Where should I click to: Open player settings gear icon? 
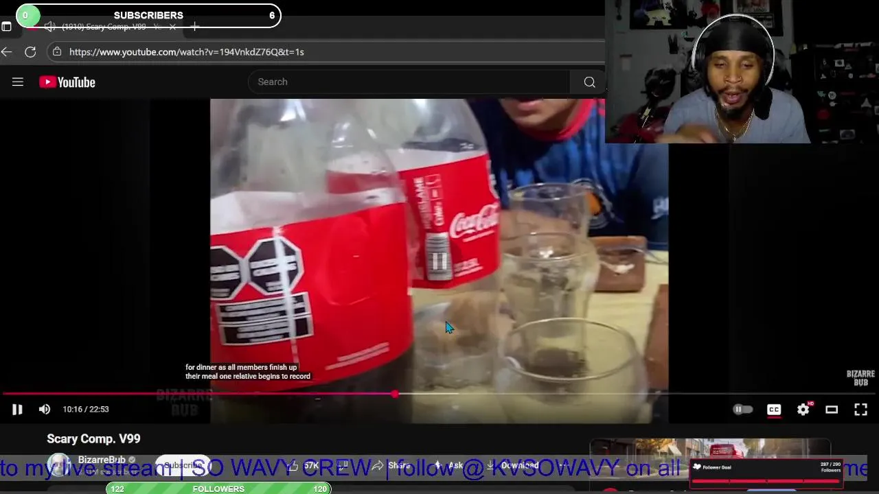coord(803,410)
